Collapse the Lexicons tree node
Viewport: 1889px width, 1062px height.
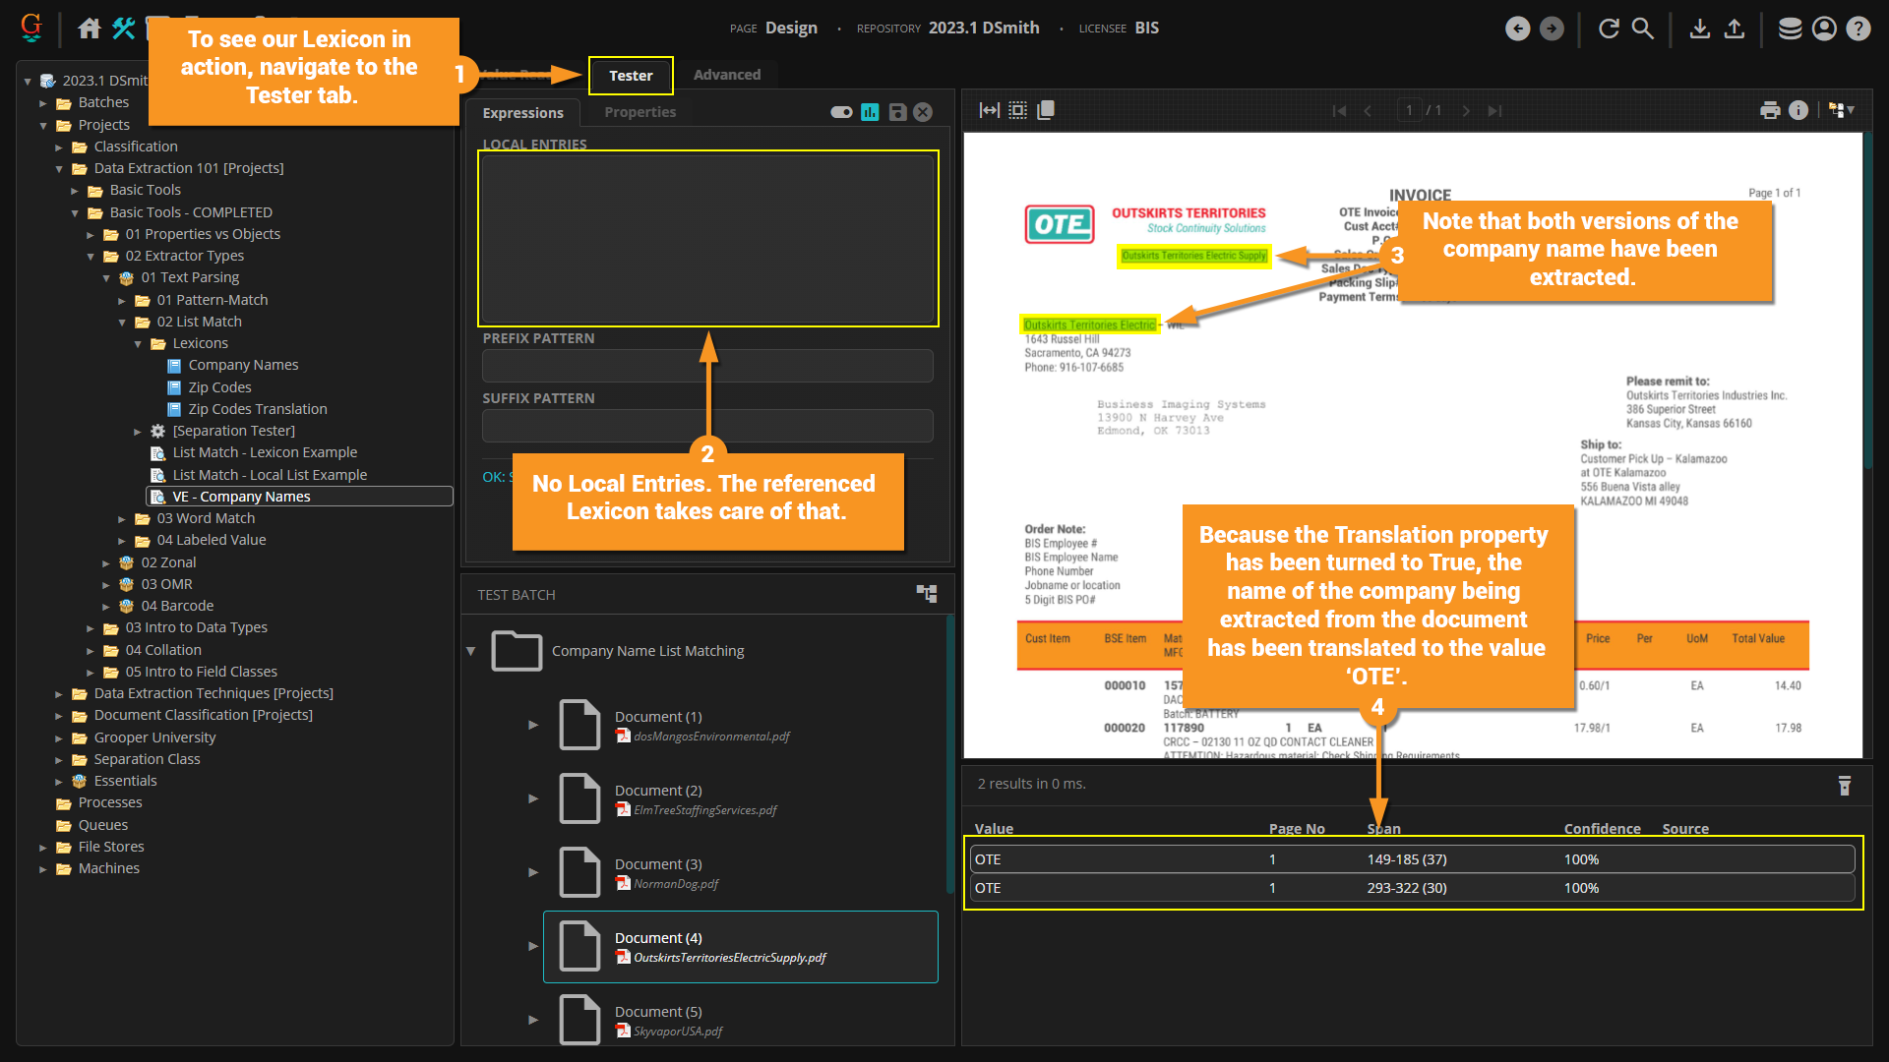[x=138, y=344]
